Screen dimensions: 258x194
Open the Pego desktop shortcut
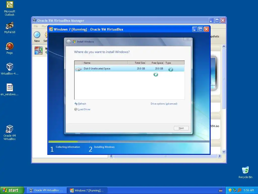coord(10,48)
